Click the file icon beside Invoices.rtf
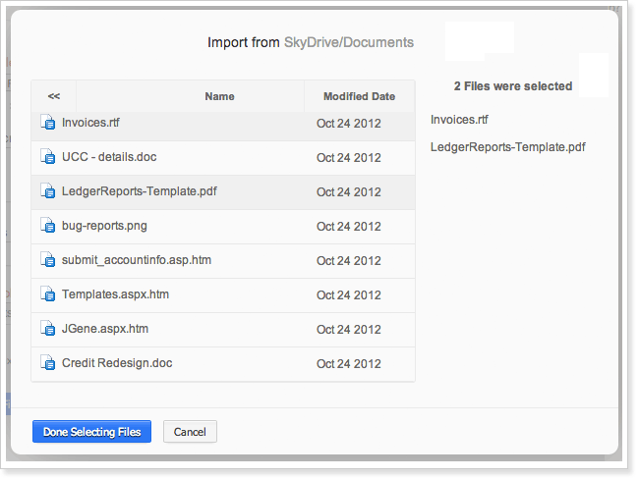Image resolution: width=639 pixels, height=479 pixels. tap(48, 122)
